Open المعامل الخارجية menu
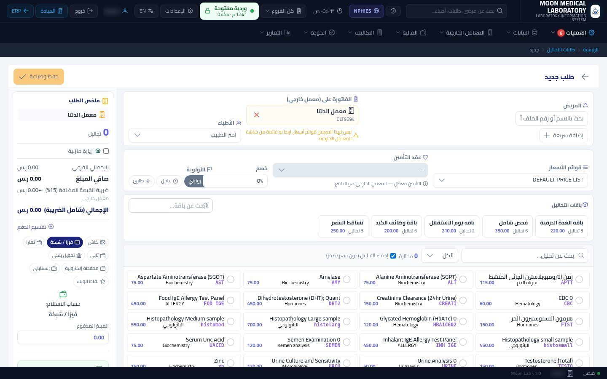Screen dimensions: 607x379 click(466, 32)
